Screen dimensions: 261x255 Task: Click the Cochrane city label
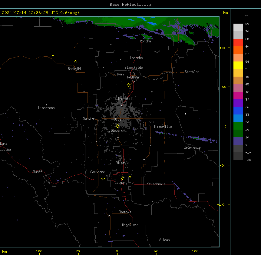97,172
